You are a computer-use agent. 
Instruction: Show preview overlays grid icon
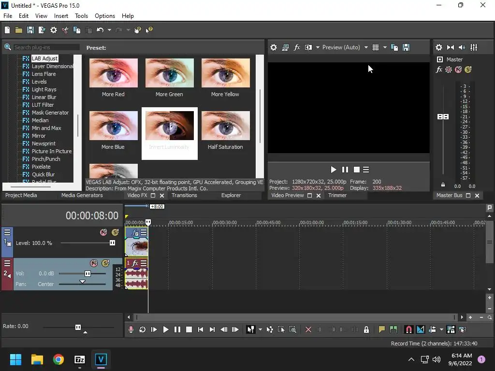(375, 47)
